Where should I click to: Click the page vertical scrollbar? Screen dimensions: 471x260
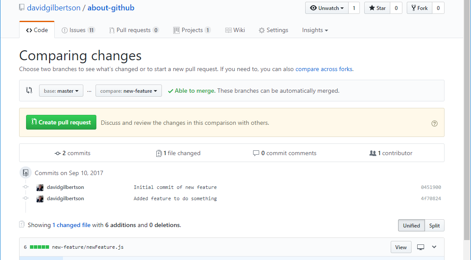coord(467,120)
